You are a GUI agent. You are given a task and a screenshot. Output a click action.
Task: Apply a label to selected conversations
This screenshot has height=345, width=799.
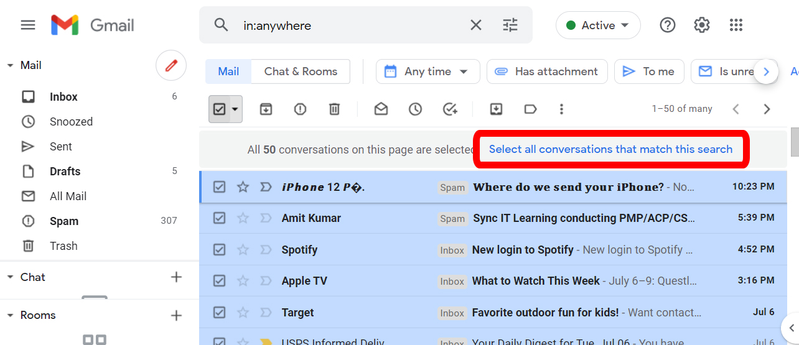tap(530, 109)
